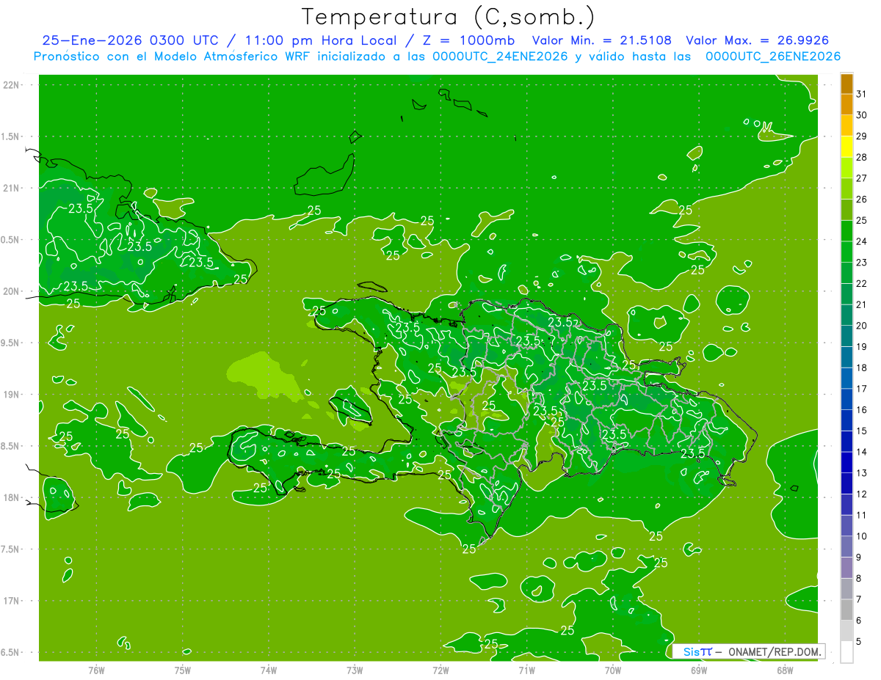Click the dark orange swatch above 31

846,84
